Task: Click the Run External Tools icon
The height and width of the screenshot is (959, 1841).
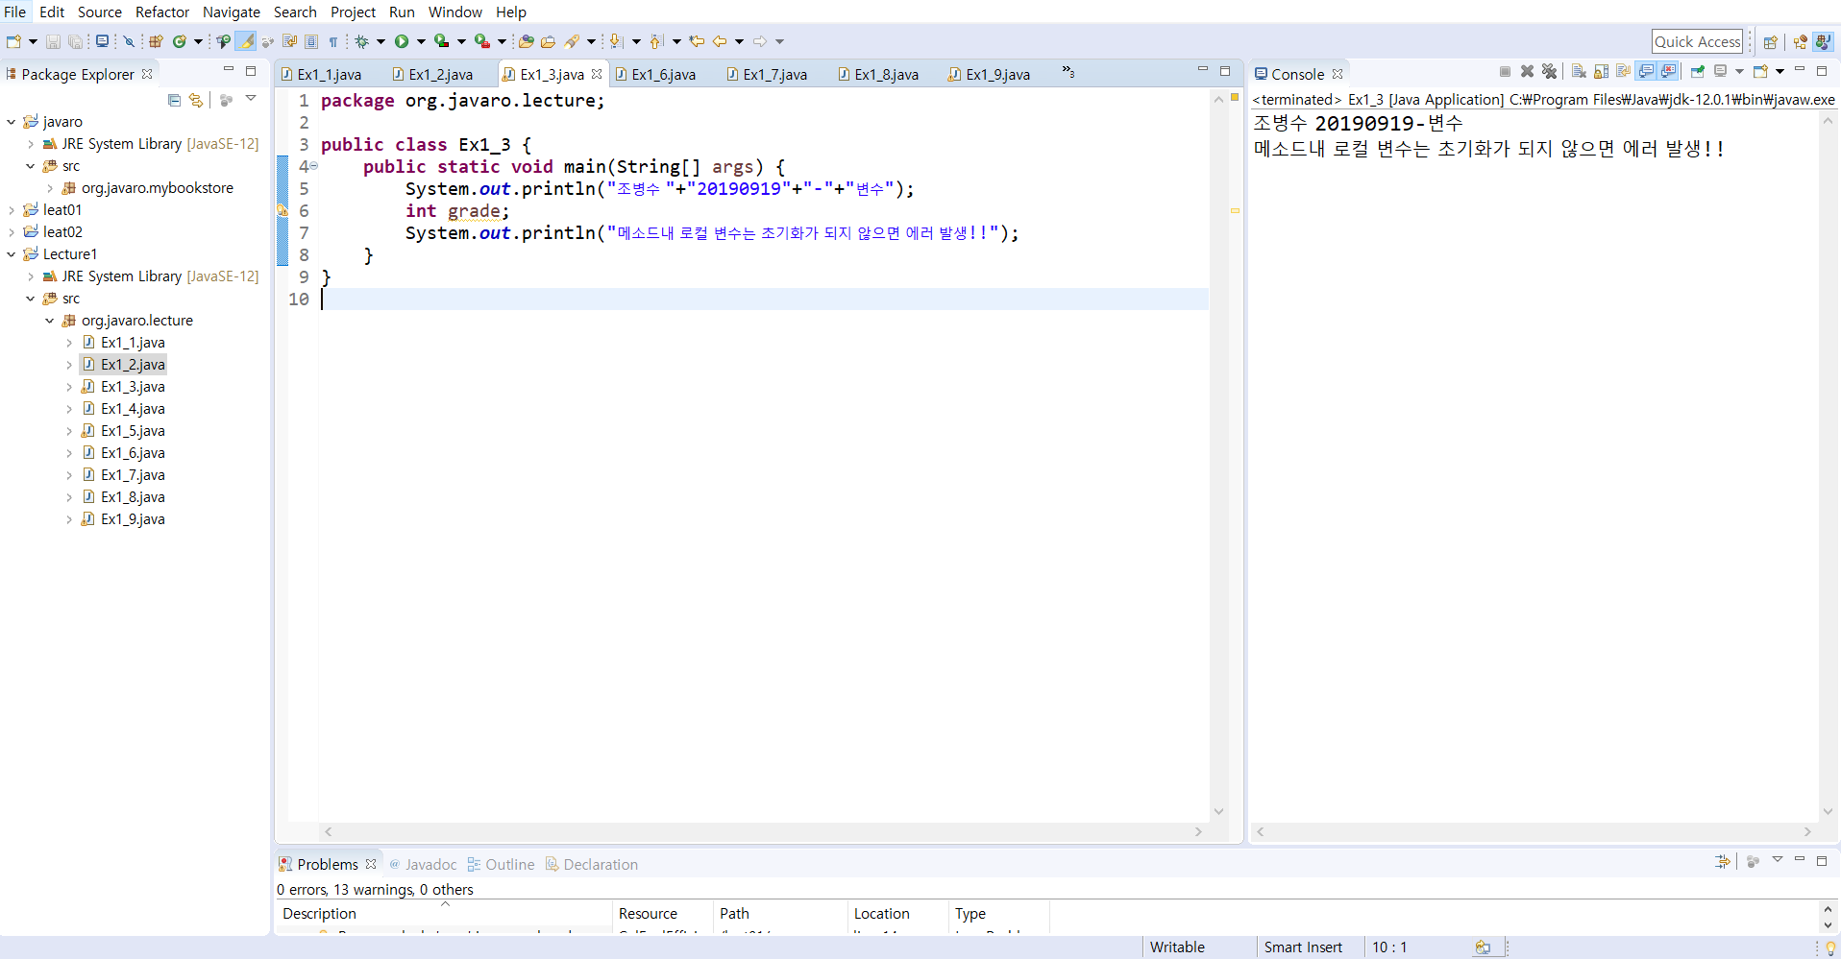Action: (481, 41)
